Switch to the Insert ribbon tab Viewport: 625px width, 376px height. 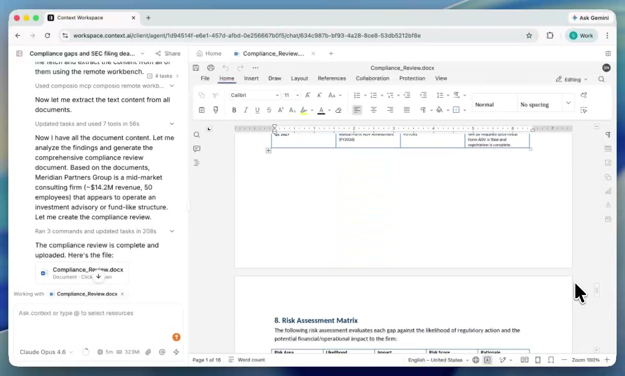(251, 78)
